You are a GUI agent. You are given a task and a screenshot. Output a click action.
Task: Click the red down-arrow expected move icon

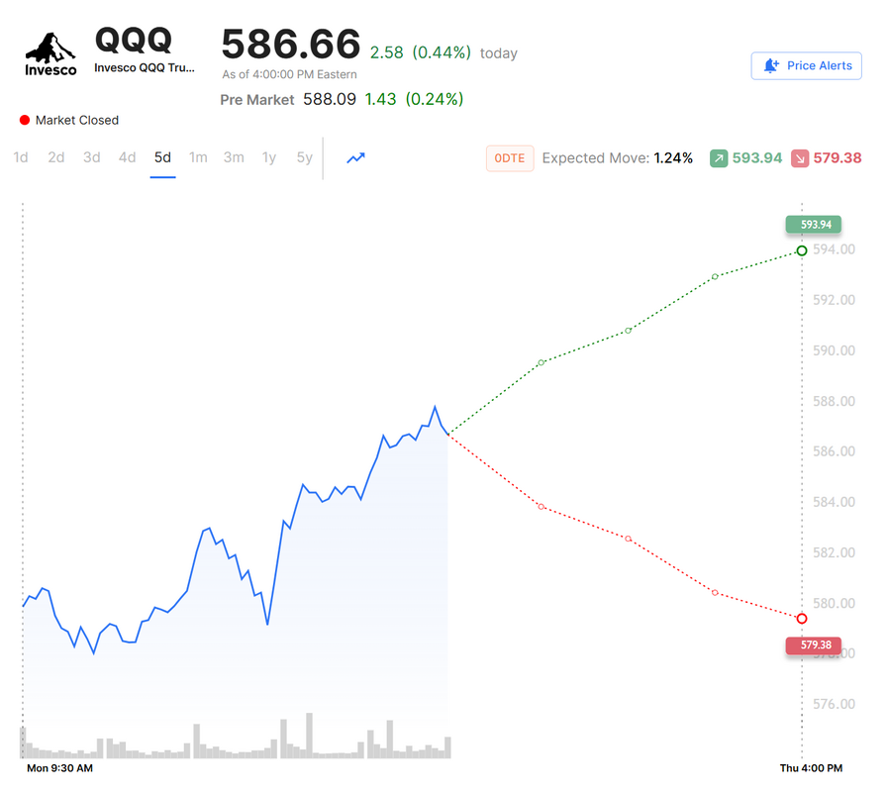(800, 157)
